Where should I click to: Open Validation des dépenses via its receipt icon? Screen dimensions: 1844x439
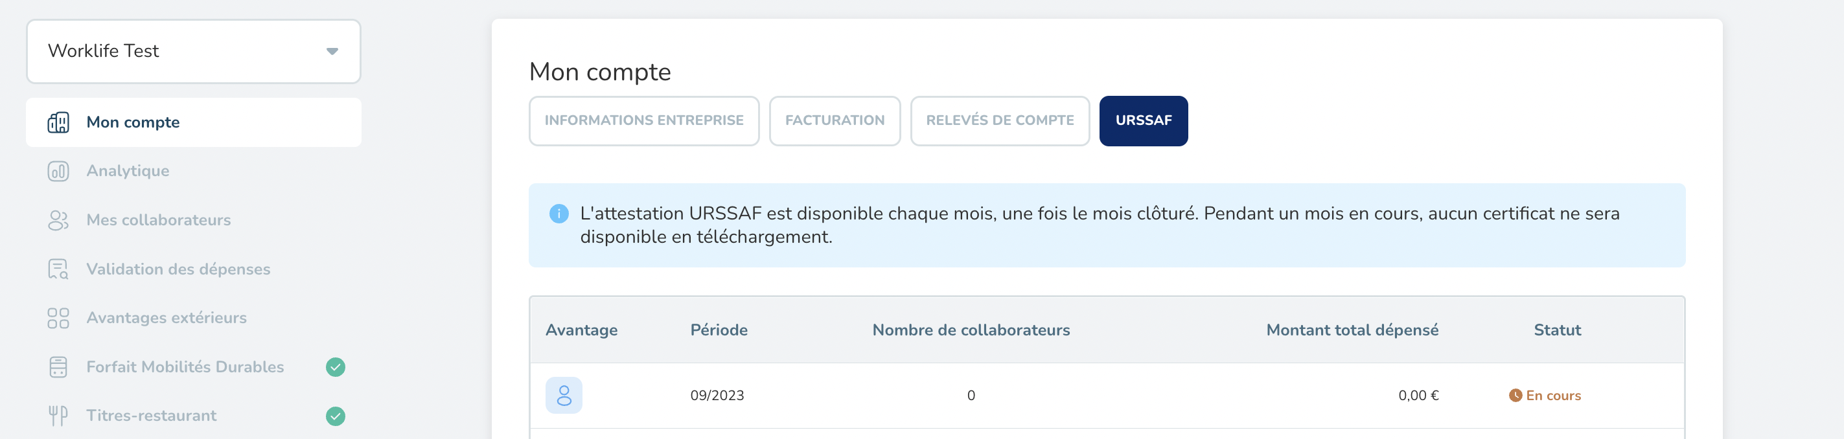59,269
